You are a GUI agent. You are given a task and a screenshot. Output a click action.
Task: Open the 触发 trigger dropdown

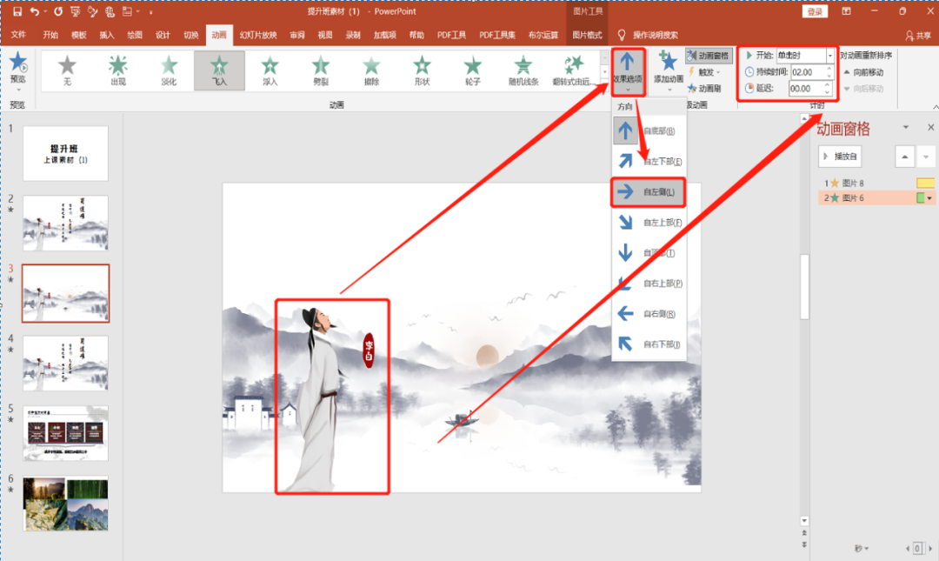704,72
